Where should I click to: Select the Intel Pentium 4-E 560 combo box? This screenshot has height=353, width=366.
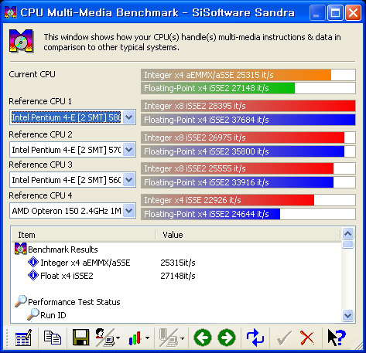(x=73, y=180)
